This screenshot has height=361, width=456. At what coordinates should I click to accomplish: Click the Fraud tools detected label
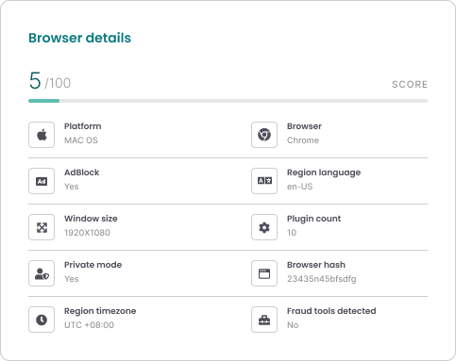331,311
